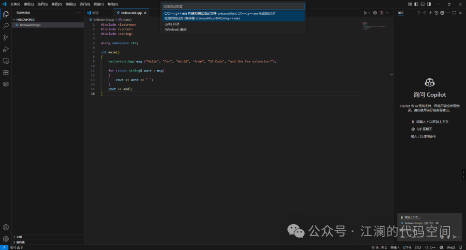The image size is (466, 250).
Task: Select the C/C++: g++.exe build and debug option
Action: click(233, 15)
